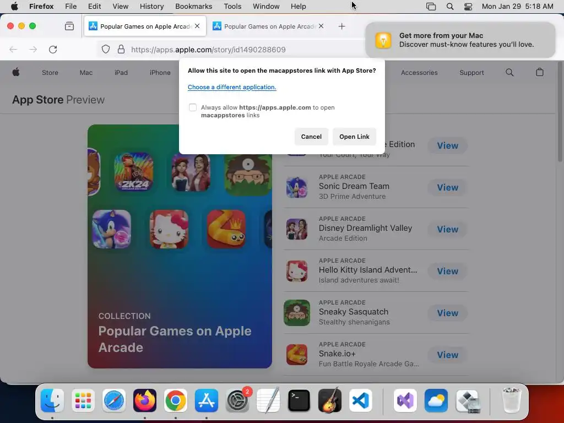564x423 pixels.
Task: Open Firefox View button in the tab bar
Action: pyautogui.click(x=69, y=26)
